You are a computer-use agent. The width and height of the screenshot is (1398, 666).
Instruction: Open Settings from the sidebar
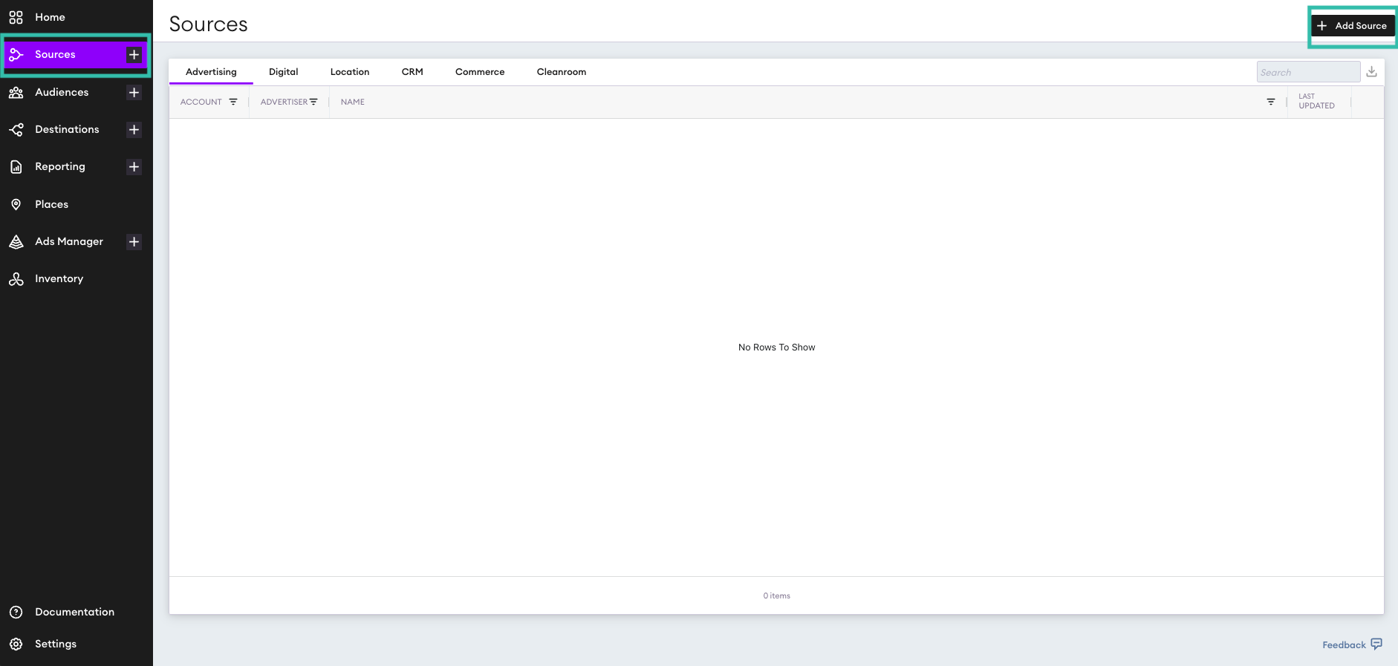click(56, 644)
